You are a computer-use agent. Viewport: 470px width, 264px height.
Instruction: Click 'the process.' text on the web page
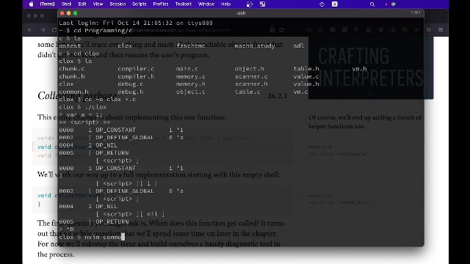click(56, 254)
